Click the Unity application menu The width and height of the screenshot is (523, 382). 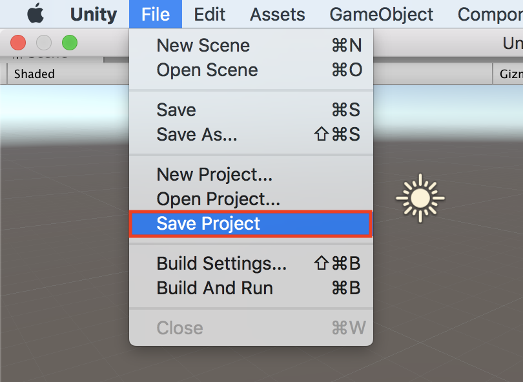coord(94,14)
